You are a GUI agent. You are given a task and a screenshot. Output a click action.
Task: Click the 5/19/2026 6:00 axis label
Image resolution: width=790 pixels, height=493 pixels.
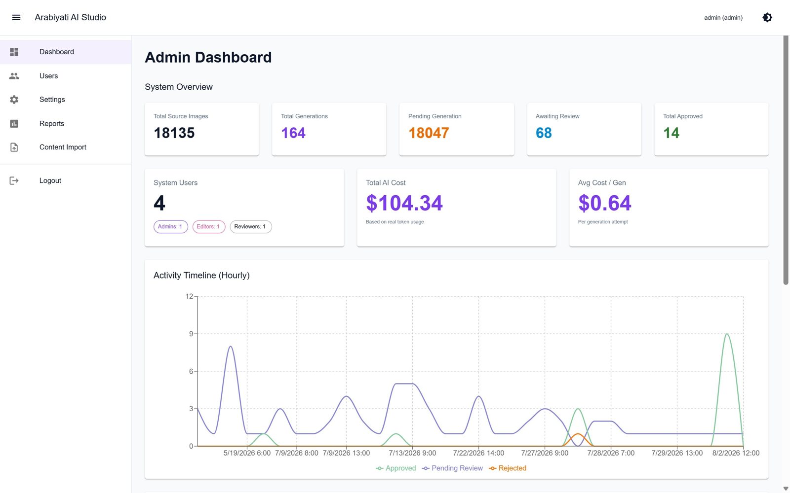point(247,453)
